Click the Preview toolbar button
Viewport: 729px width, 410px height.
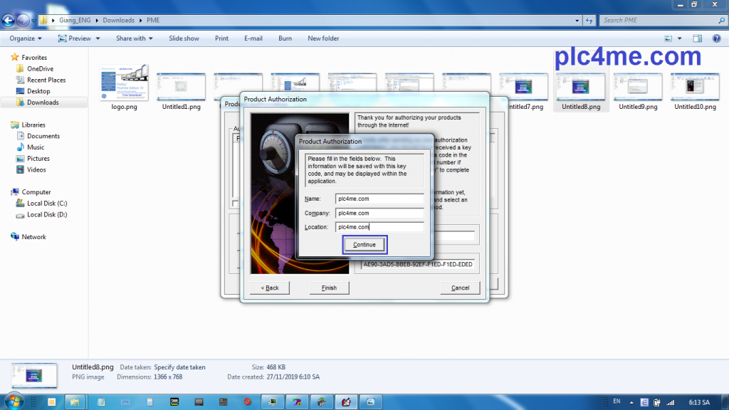click(x=74, y=38)
